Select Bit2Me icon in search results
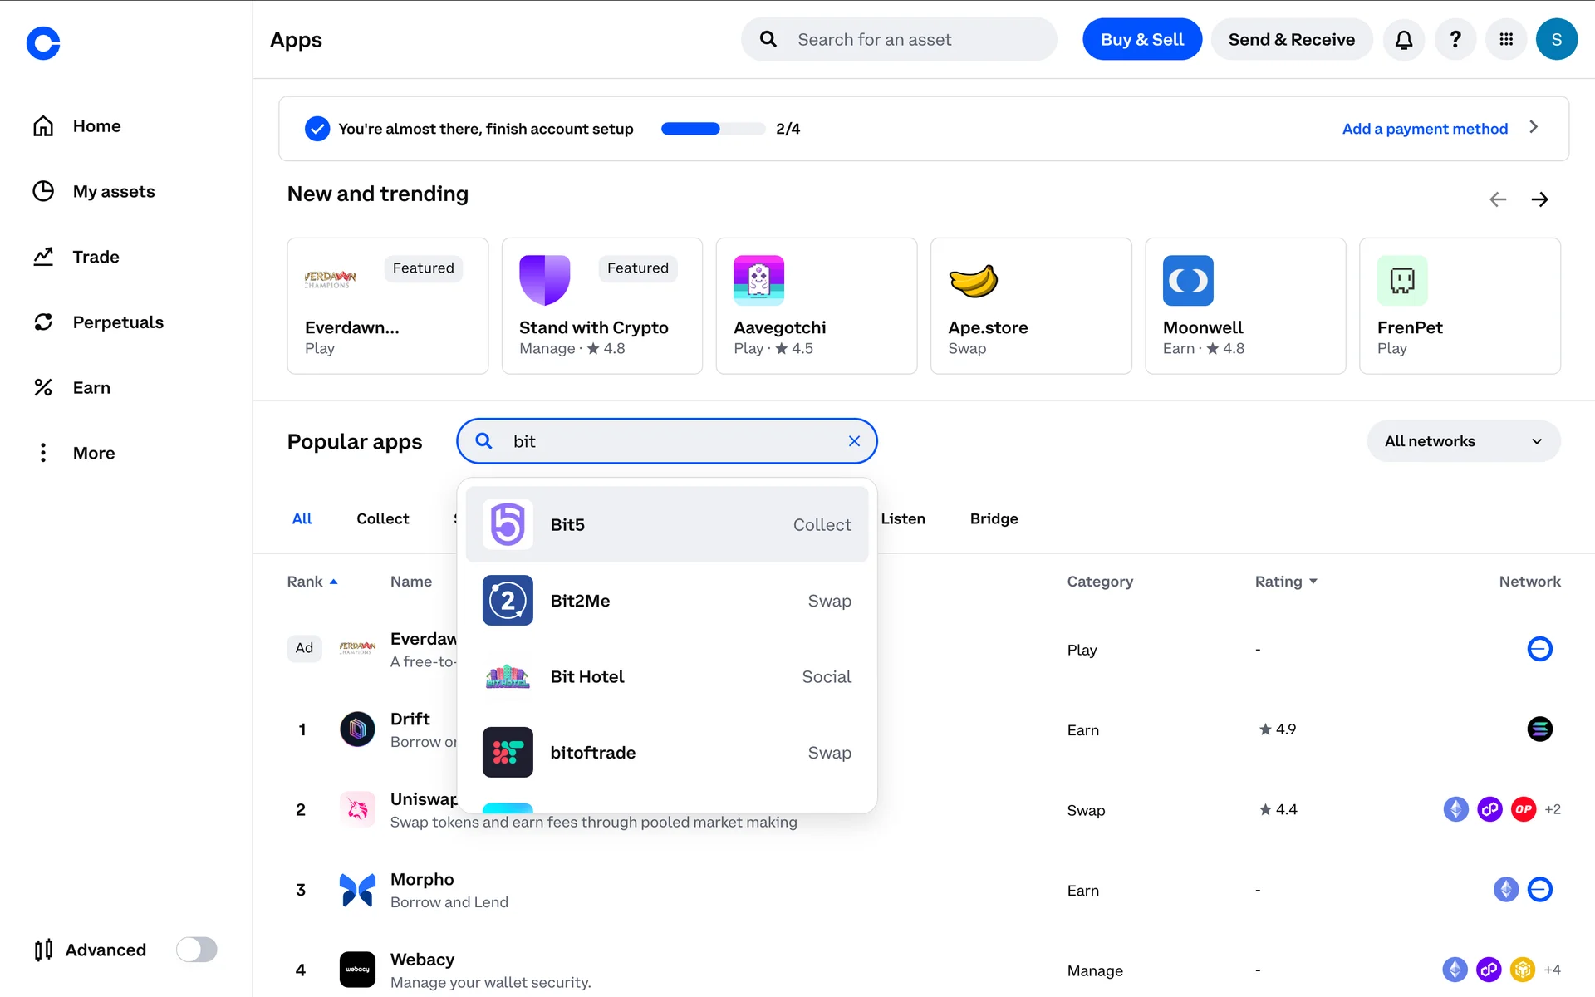Viewport: 1595px width, 997px height. tap(508, 601)
